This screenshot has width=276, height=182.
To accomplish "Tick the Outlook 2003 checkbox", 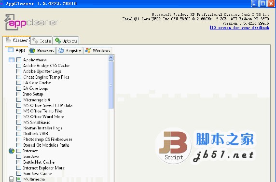I will tap(19, 134).
